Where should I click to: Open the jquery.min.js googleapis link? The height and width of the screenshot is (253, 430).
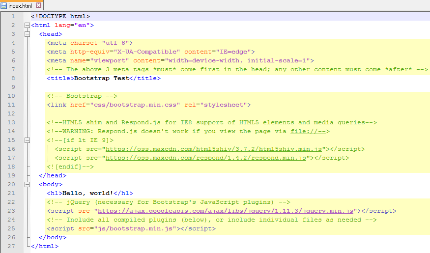click(226, 211)
